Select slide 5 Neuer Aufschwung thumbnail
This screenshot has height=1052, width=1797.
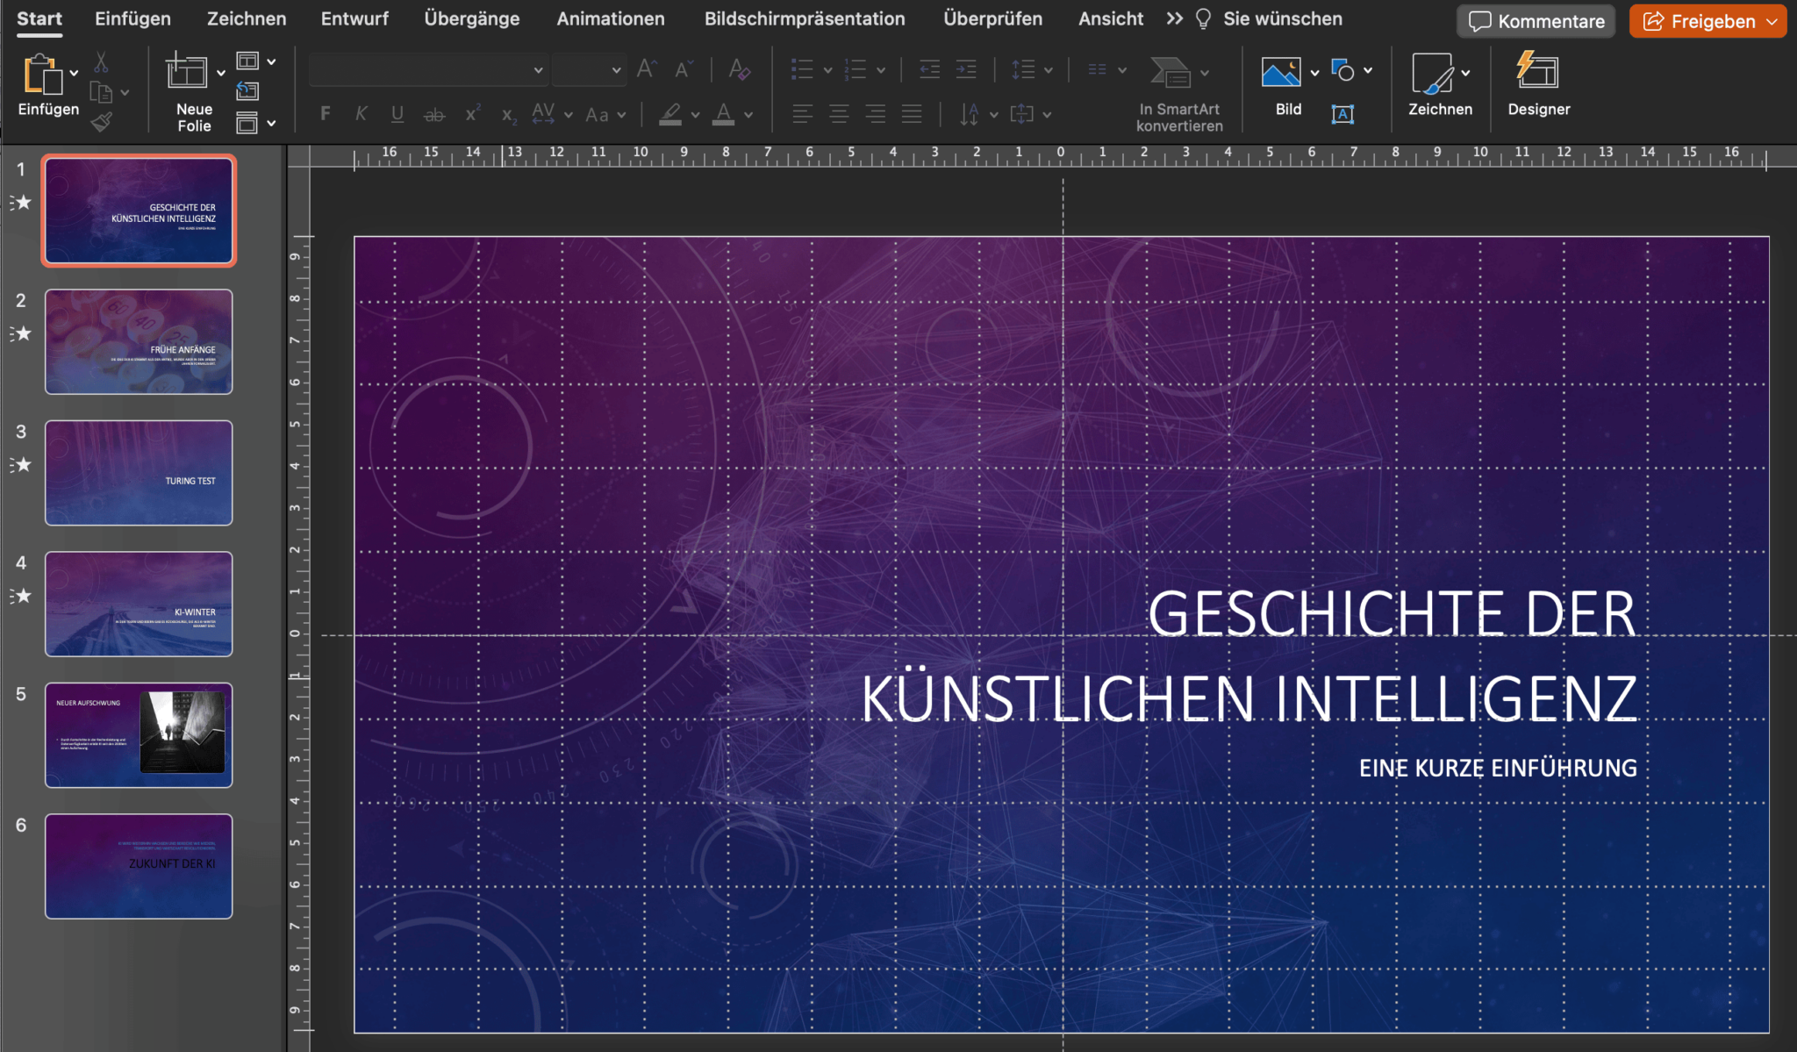tap(139, 735)
